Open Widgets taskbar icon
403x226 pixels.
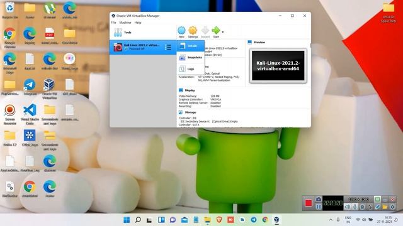click(x=161, y=220)
